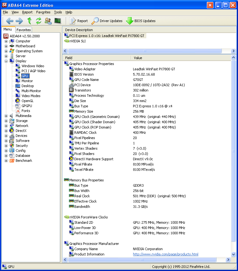238x271 pixels.
Task: Click the Report toolbar button
Action: (79, 21)
